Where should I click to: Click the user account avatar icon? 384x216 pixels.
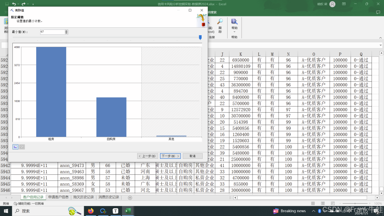coord(332,4)
